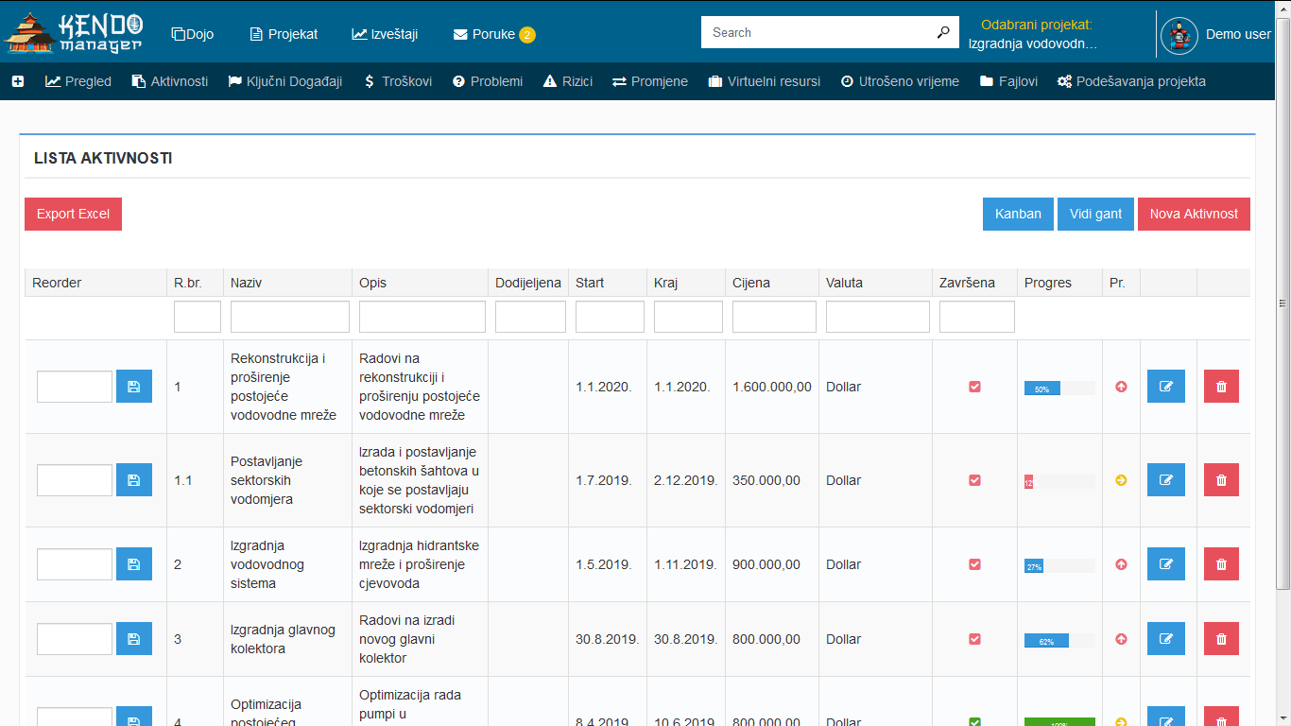Click the 2.12.2019. end date cell

tap(686, 480)
